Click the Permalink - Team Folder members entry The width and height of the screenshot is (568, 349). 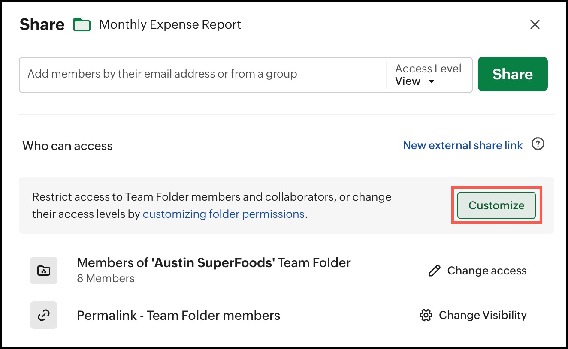(x=178, y=316)
